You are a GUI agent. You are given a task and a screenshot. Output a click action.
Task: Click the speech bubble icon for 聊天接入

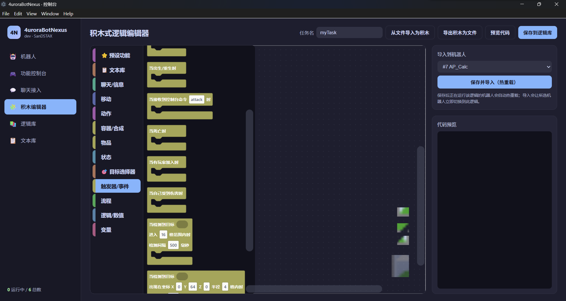click(x=13, y=90)
